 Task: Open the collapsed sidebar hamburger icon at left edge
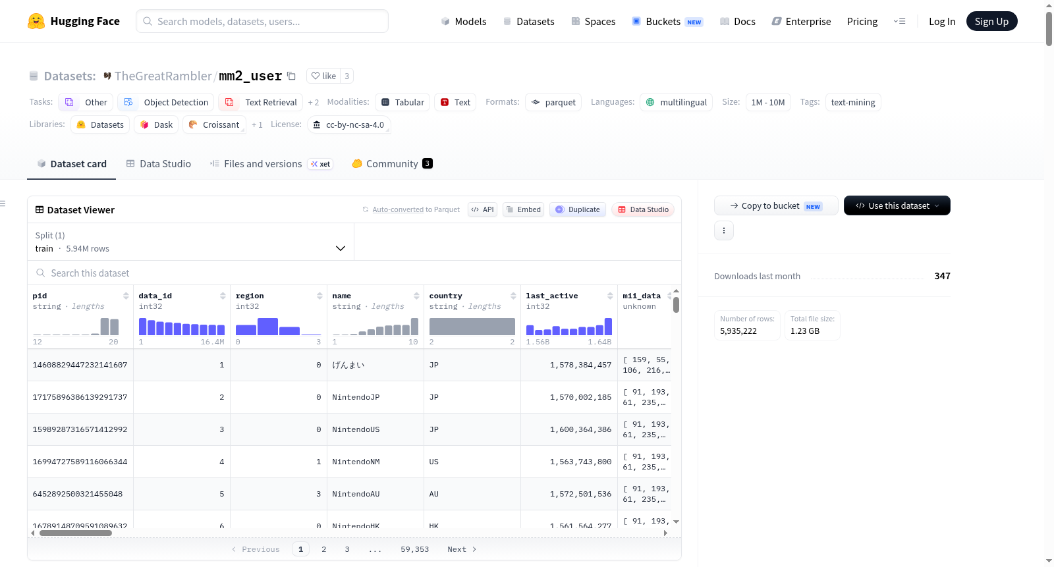pyautogui.click(x=3, y=203)
